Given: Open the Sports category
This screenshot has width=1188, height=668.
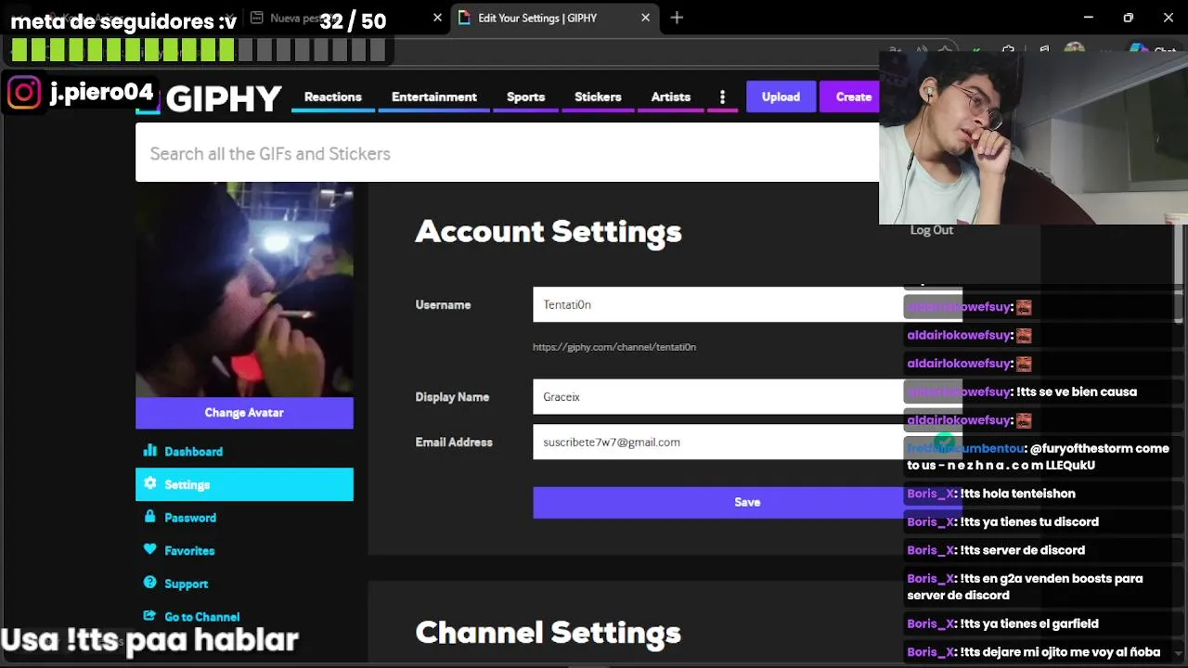Looking at the screenshot, I should 525,96.
